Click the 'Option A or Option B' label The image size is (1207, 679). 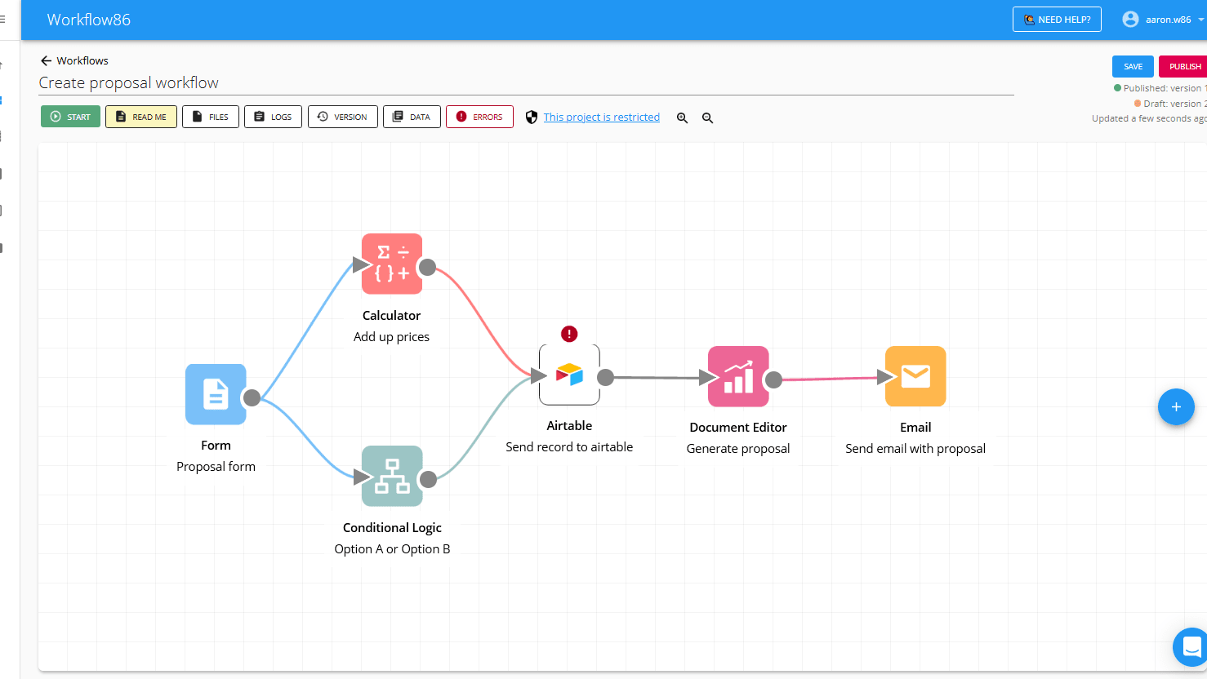pos(392,548)
